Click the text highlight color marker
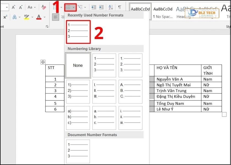 (x=26, y=17)
